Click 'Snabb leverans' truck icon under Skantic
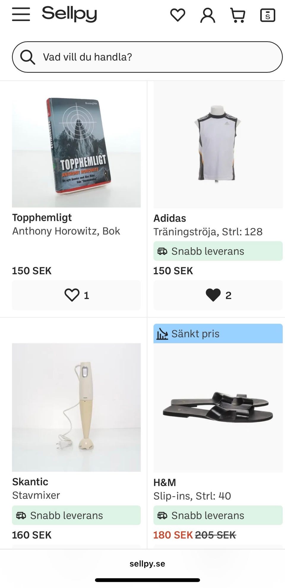285x588 pixels. tap(21, 516)
